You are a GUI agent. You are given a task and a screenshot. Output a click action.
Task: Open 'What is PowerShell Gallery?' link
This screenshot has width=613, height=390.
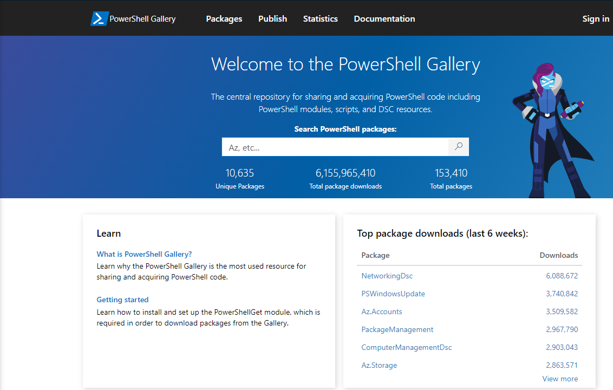144,254
